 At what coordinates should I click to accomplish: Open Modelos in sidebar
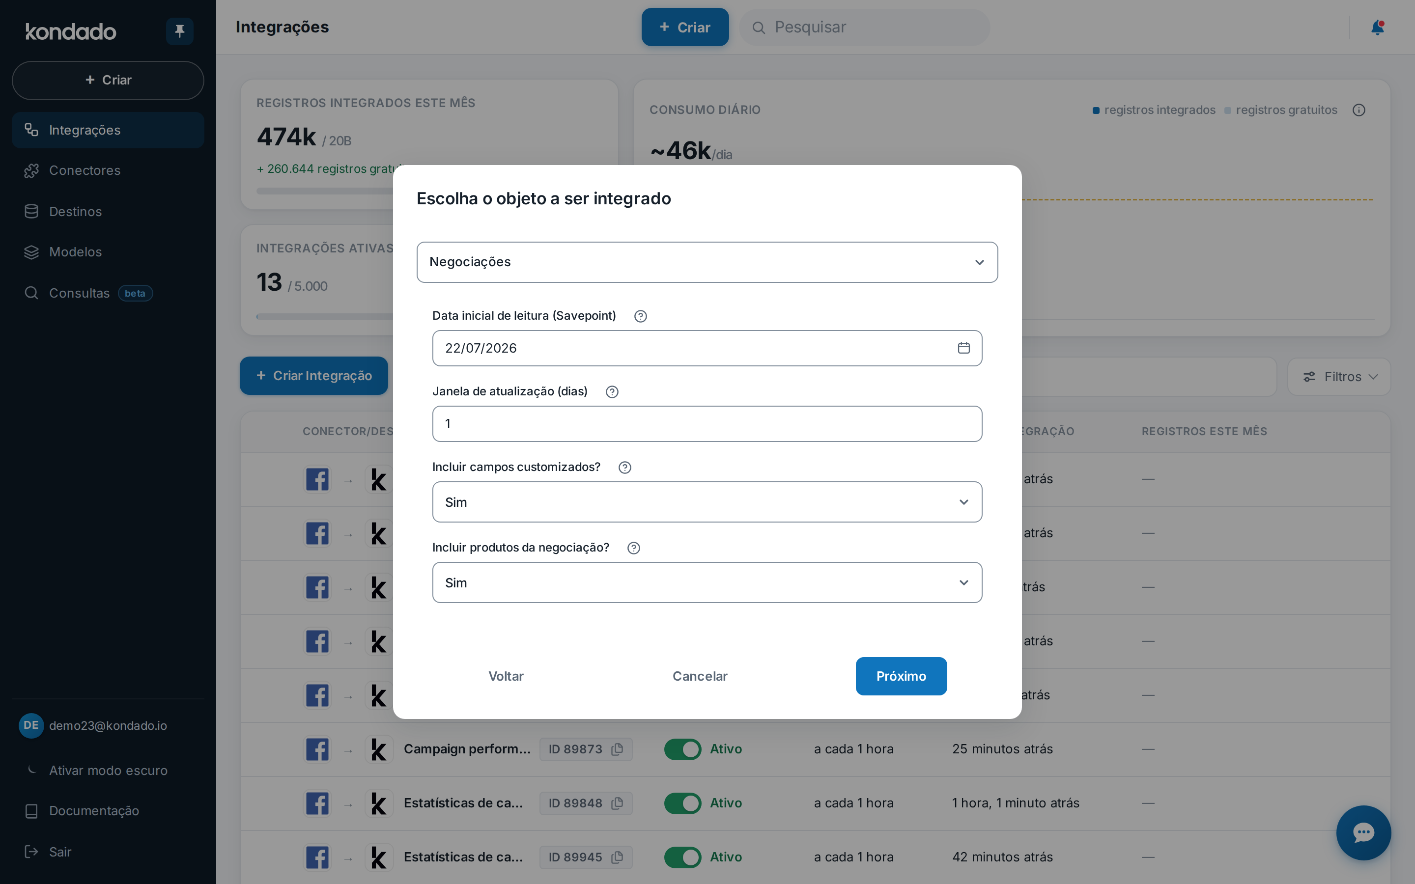click(108, 252)
